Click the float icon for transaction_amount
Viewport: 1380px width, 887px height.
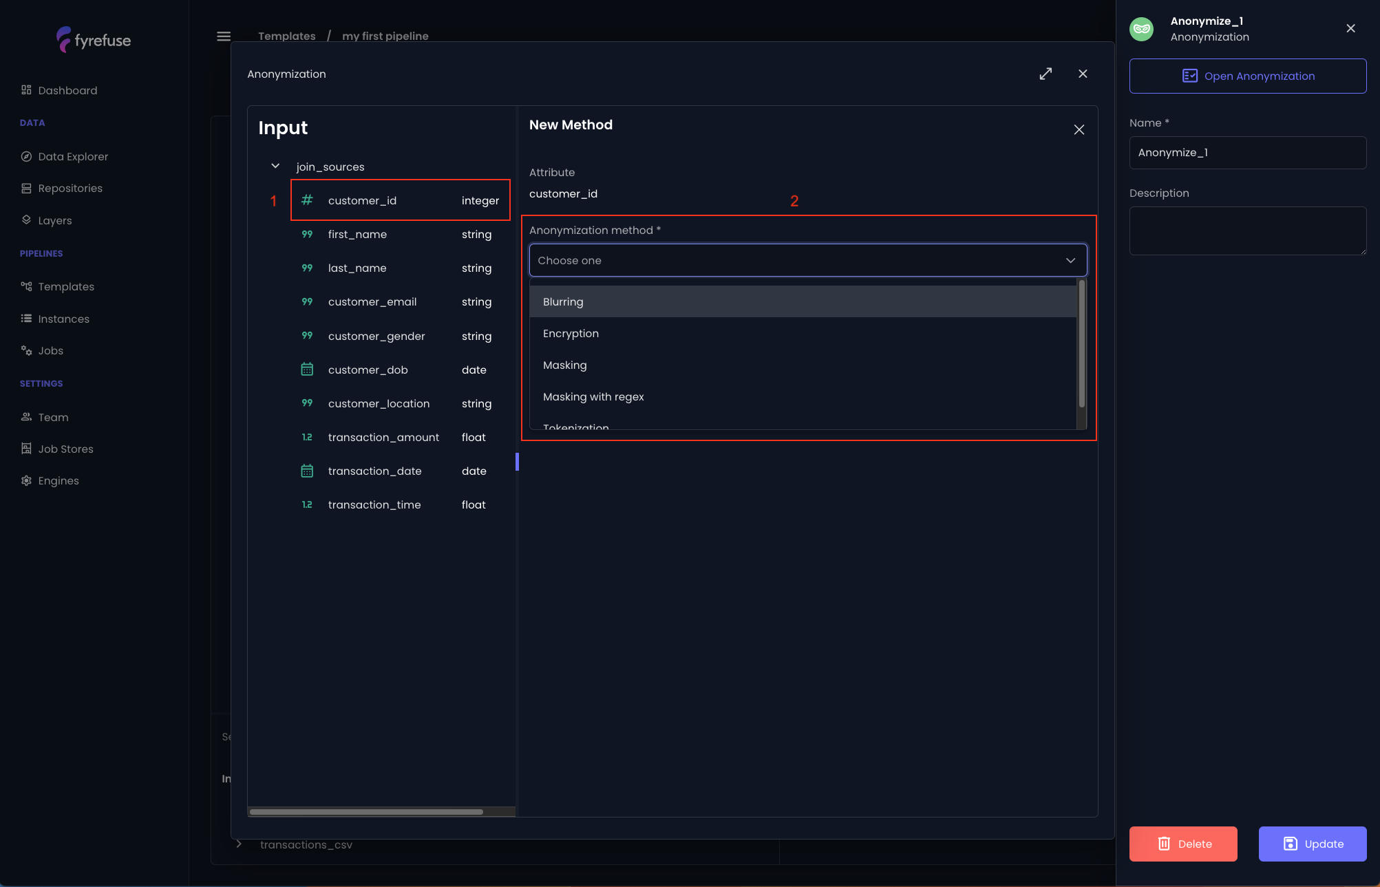(x=307, y=437)
